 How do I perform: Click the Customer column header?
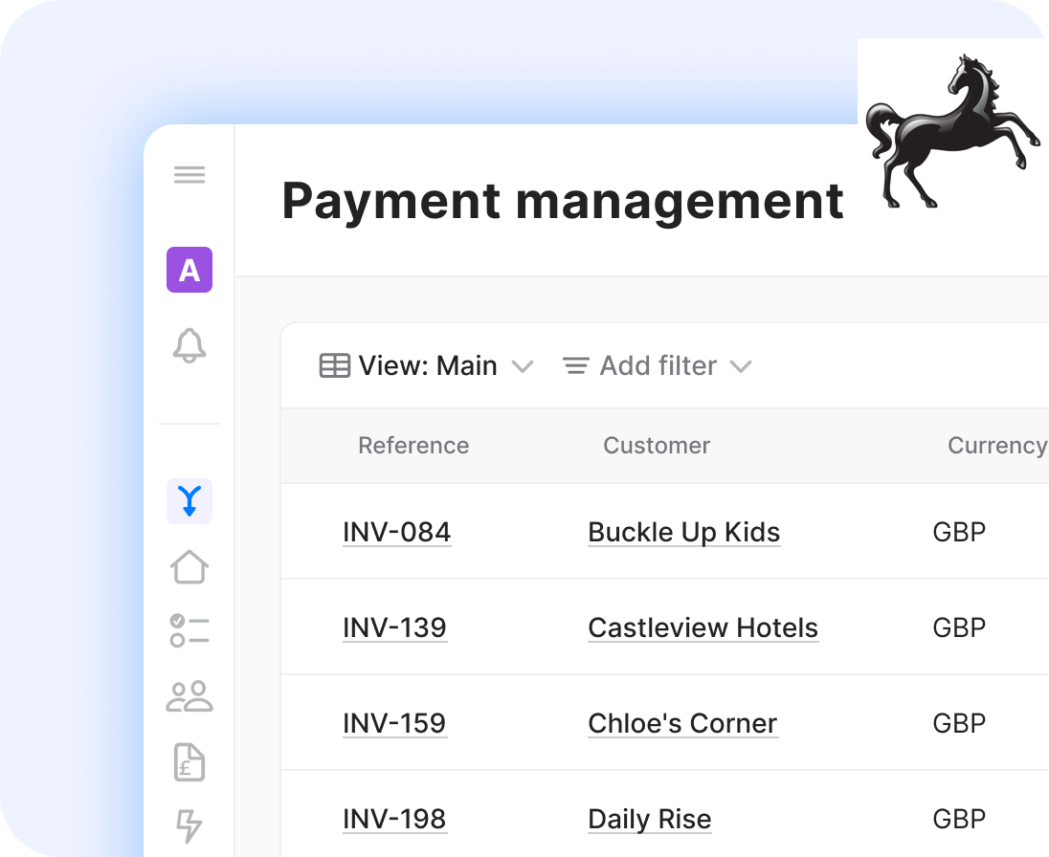click(657, 446)
